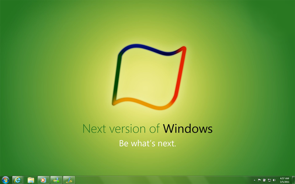Launch Windows Media Player from taskbar

click(44, 180)
